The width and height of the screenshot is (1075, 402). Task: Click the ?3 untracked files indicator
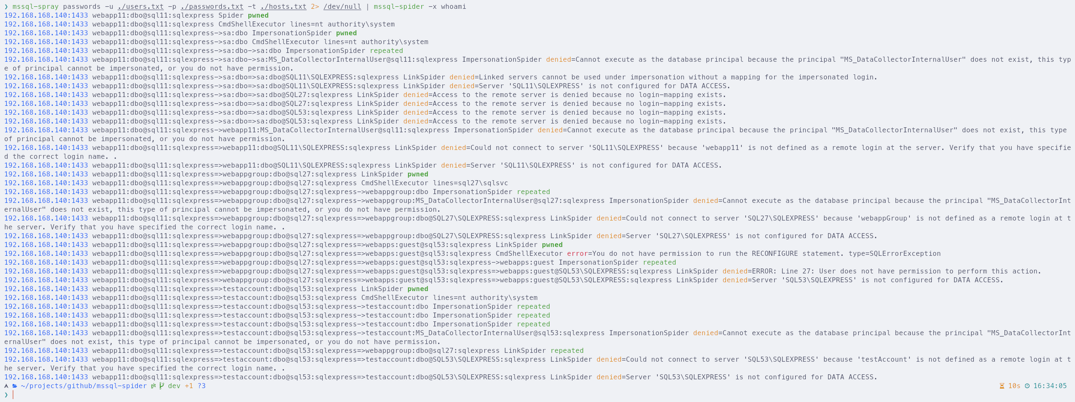click(202, 386)
